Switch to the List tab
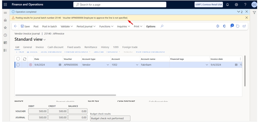 click(x=17, y=47)
